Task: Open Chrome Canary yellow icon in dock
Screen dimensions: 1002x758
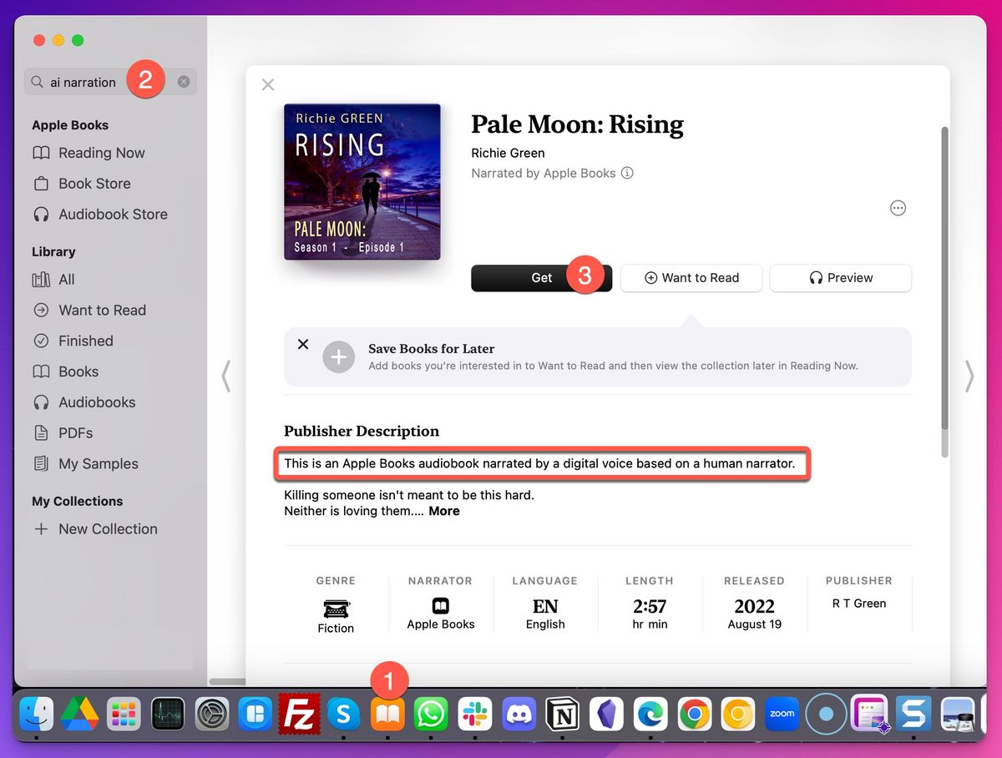Action: coord(737,714)
